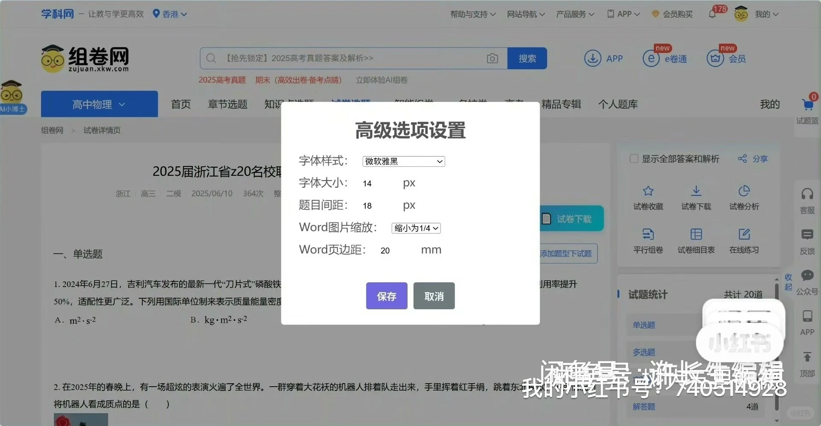Click the 试卷下载 download icon
The width and height of the screenshot is (821, 426).
(x=696, y=191)
